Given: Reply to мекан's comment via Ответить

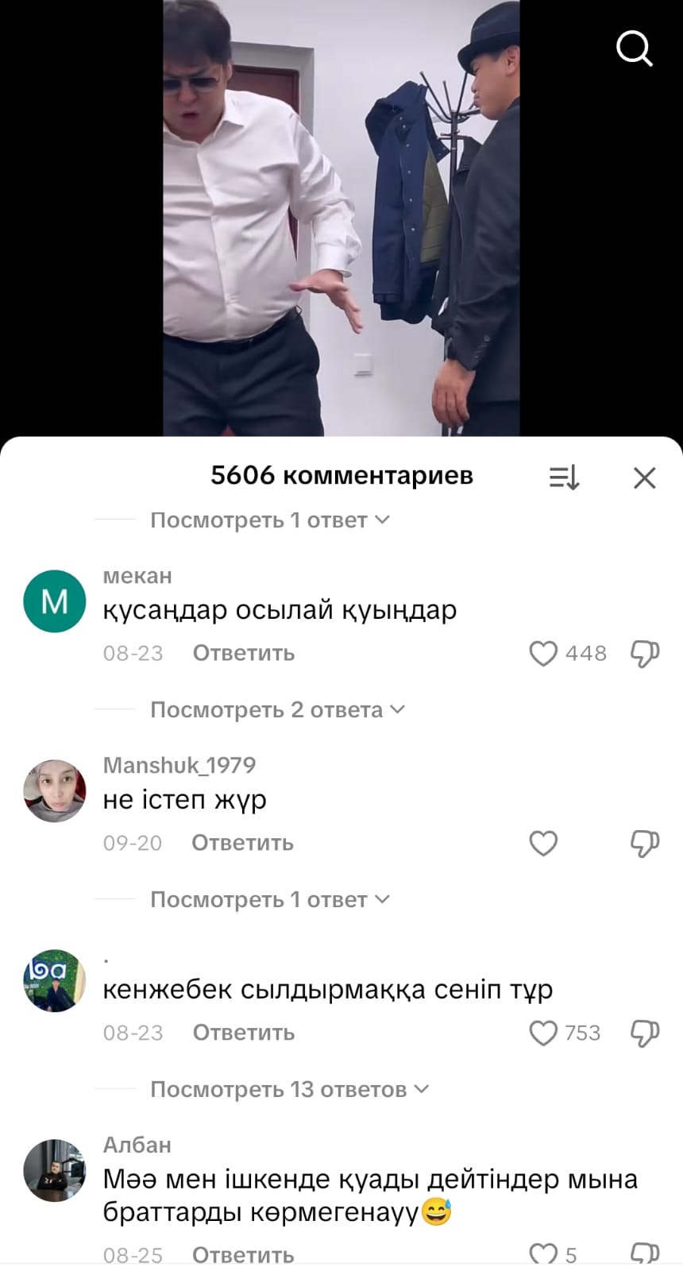Looking at the screenshot, I should tap(244, 653).
